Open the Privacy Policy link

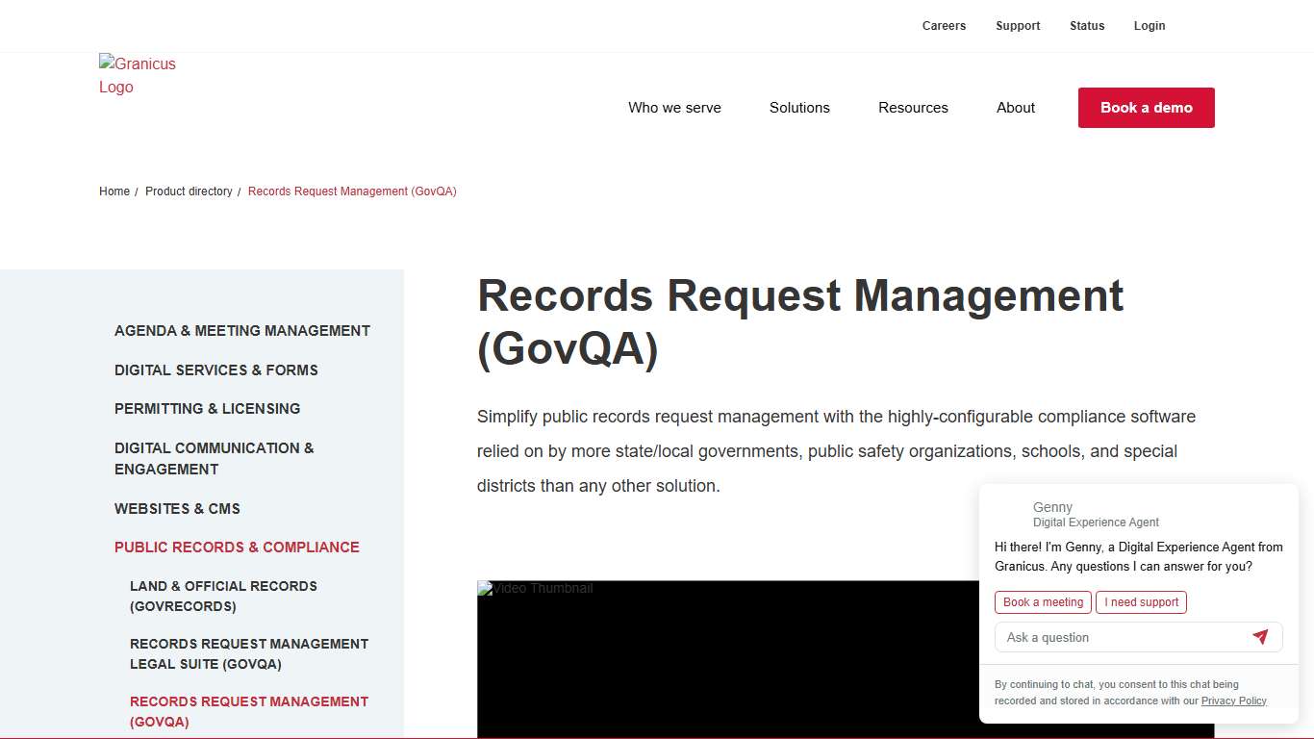(1233, 701)
